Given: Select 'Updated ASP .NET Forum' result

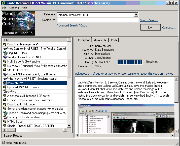Looking at the screenshot, I should 35,87.
